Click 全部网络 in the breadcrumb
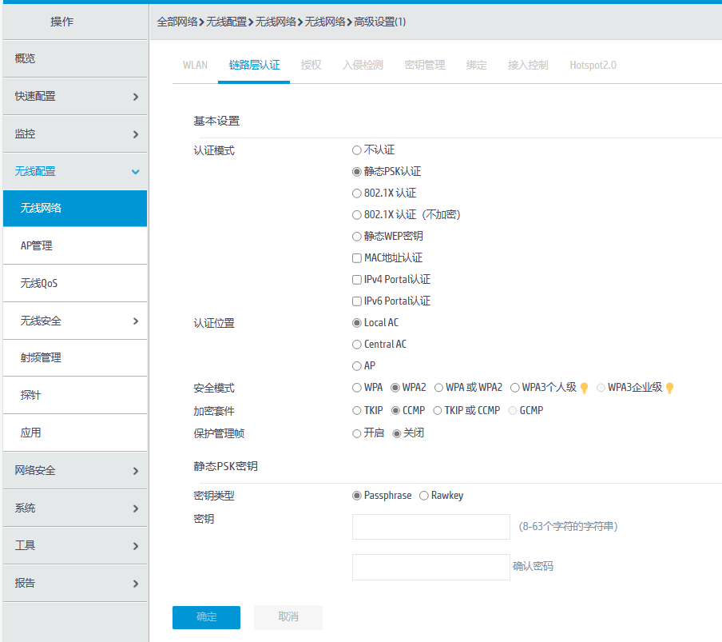 tap(177, 22)
